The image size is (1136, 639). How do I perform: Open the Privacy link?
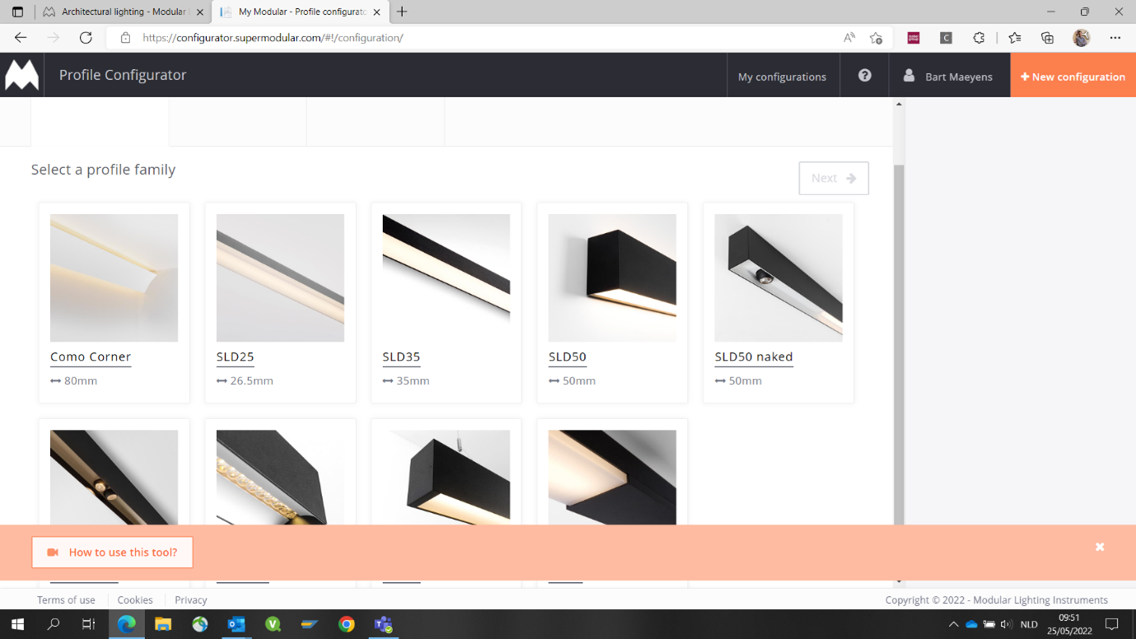(191, 600)
